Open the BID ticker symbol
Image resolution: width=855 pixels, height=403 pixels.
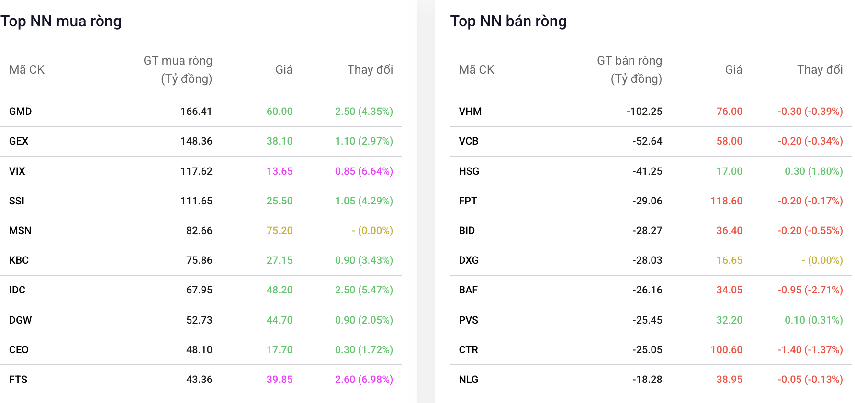point(467,231)
